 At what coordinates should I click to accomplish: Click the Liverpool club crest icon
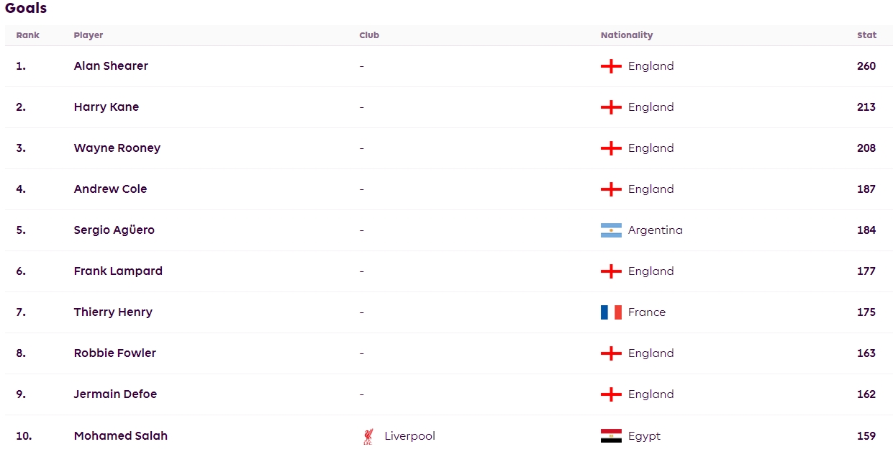point(368,436)
